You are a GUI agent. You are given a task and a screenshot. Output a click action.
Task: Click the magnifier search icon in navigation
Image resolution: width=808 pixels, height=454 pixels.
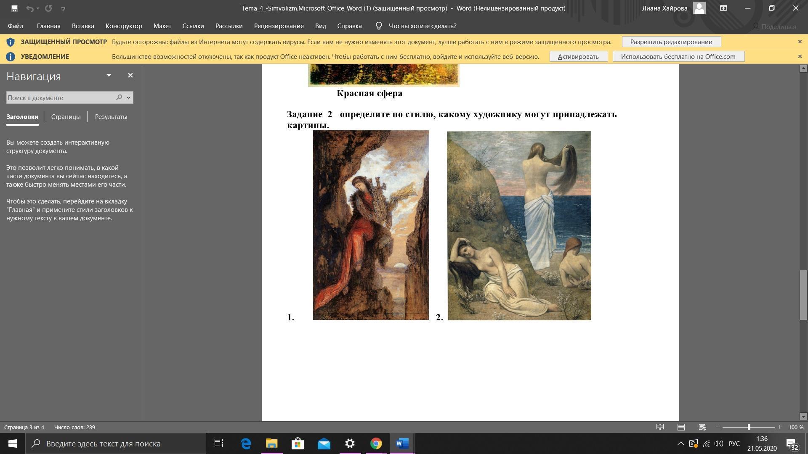tap(119, 98)
